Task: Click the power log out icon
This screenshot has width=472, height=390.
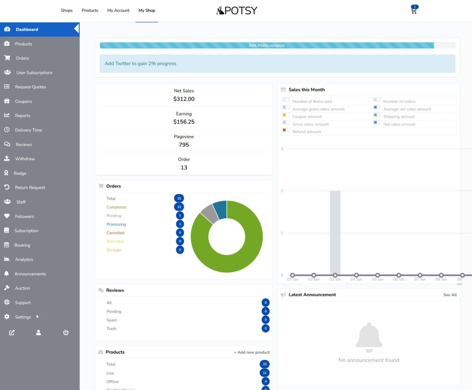Action: pos(66,332)
